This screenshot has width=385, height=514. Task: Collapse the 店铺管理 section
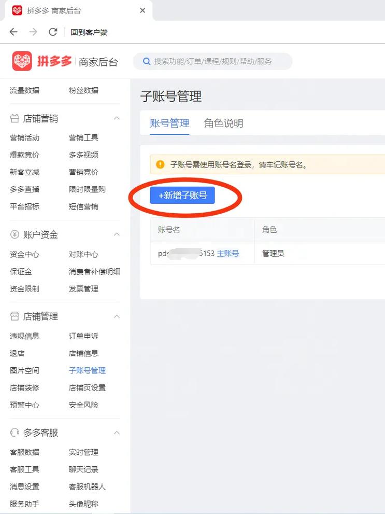pyautogui.click(x=117, y=316)
